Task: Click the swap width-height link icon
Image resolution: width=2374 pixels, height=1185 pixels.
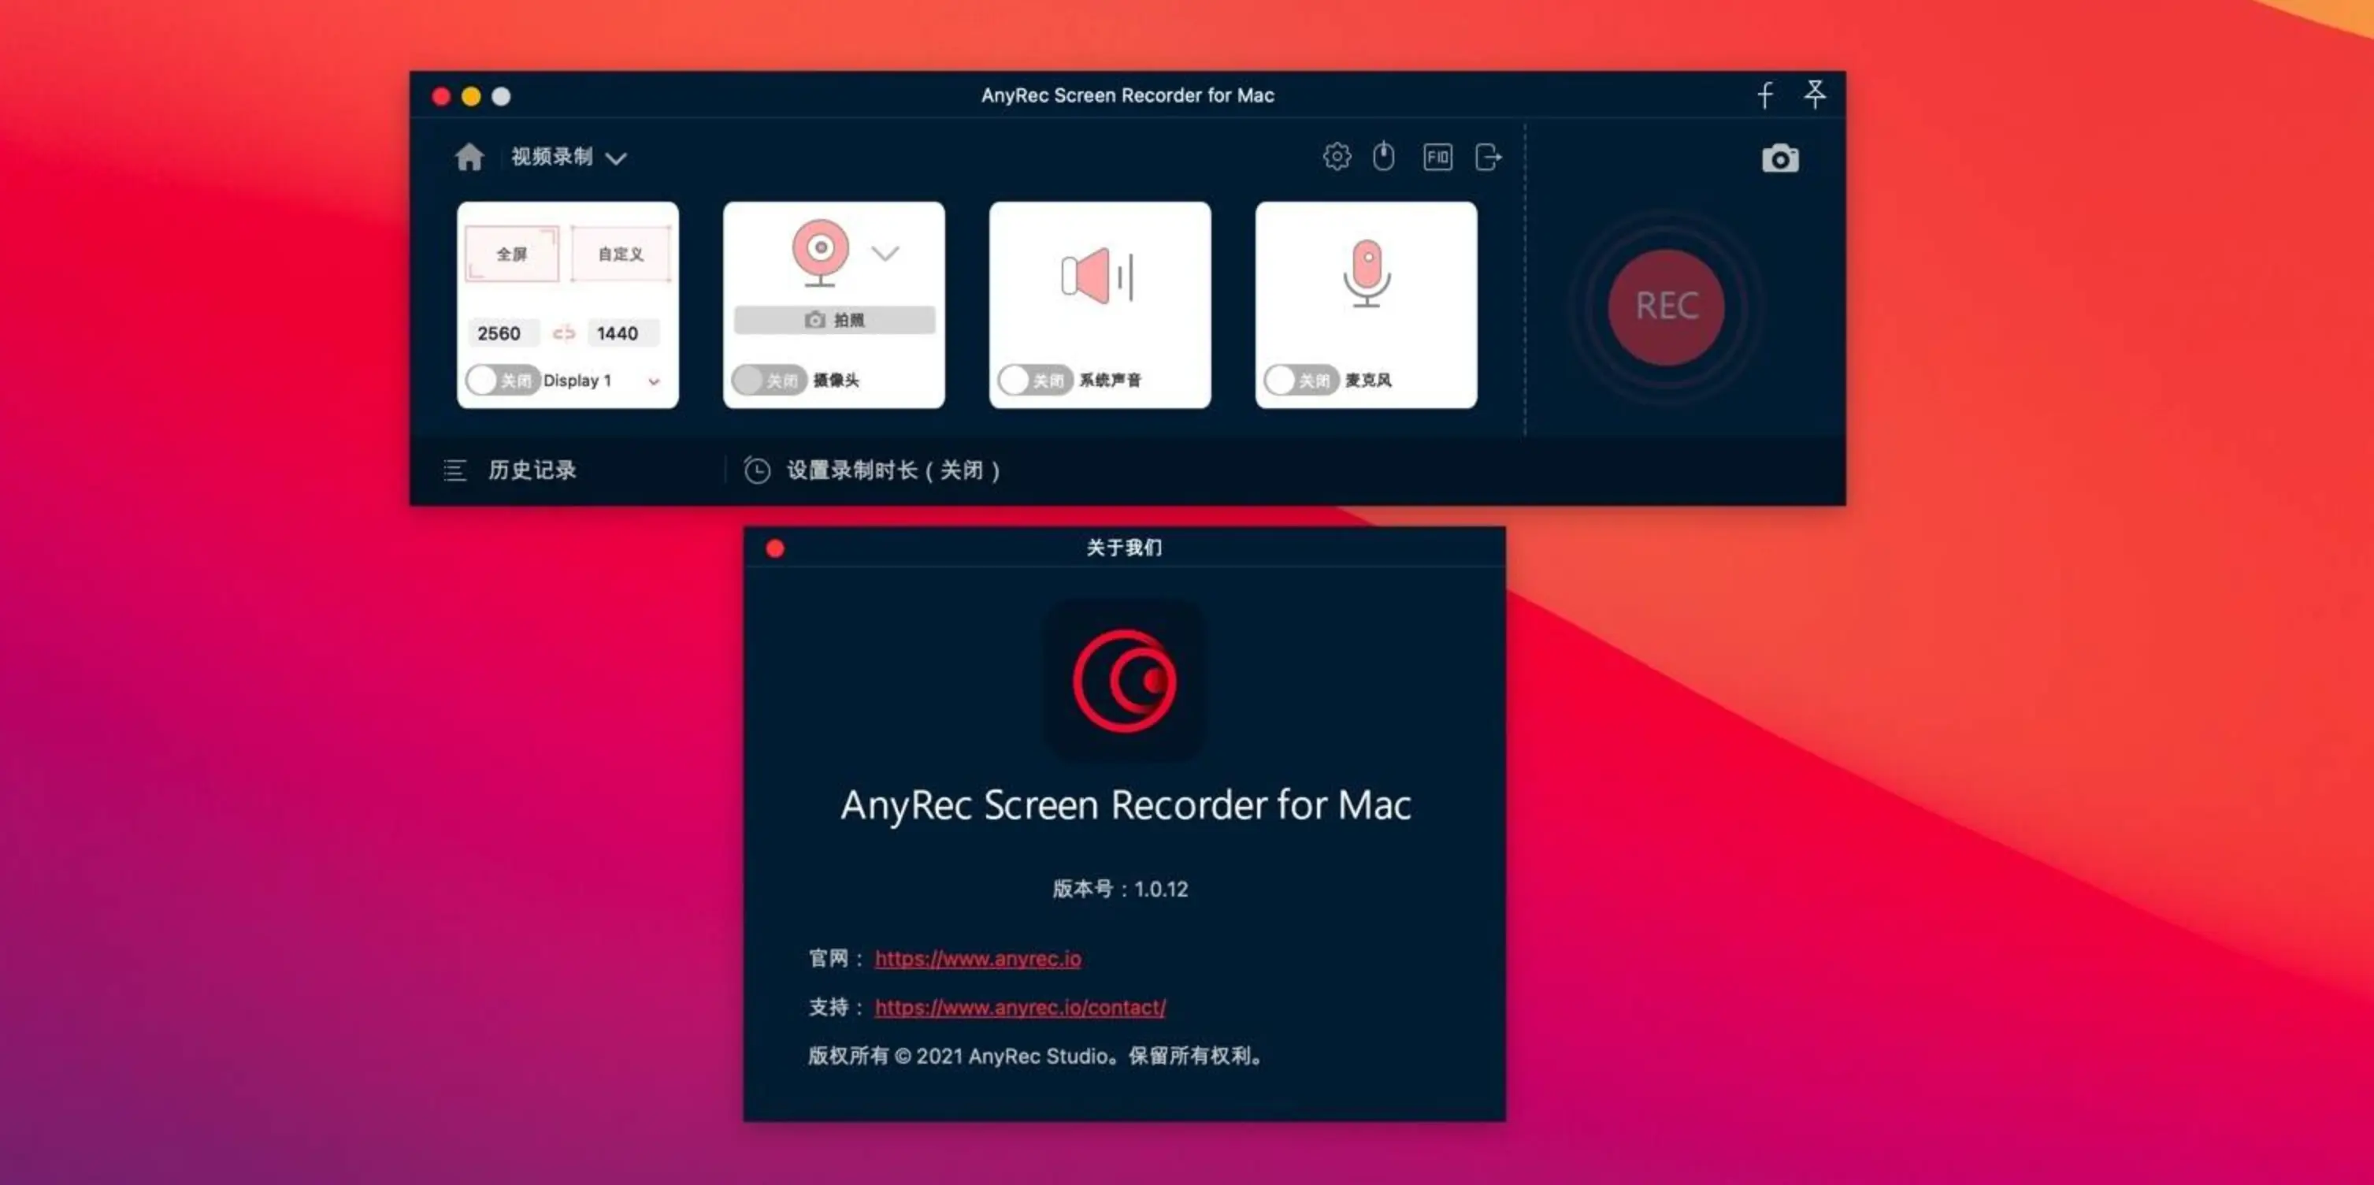Action: click(x=564, y=333)
